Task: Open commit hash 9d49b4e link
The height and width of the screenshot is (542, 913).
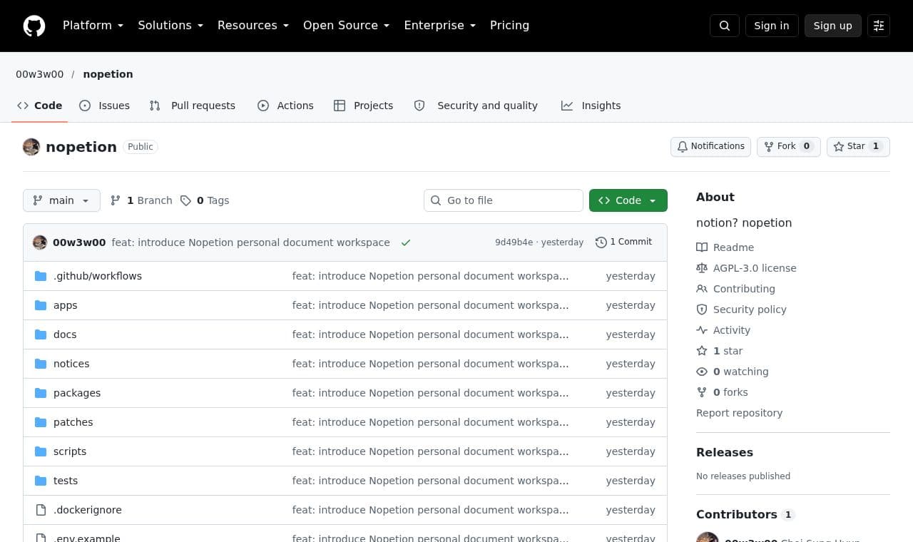Action: tap(514, 242)
